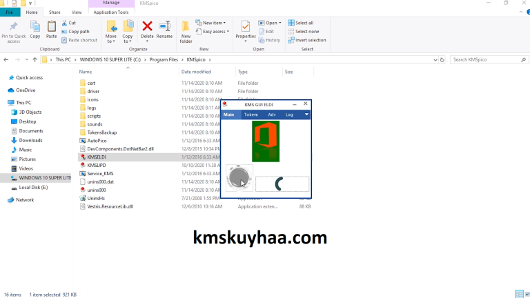
Task: Click the Back navigation arrow
Action: pyautogui.click(x=6, y=60)
